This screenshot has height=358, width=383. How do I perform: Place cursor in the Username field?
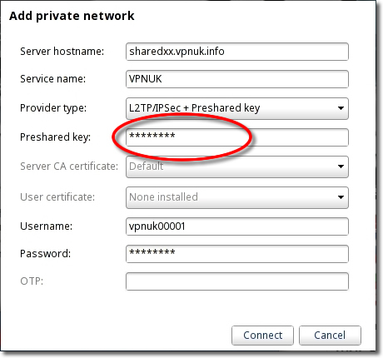coord(237,226)
